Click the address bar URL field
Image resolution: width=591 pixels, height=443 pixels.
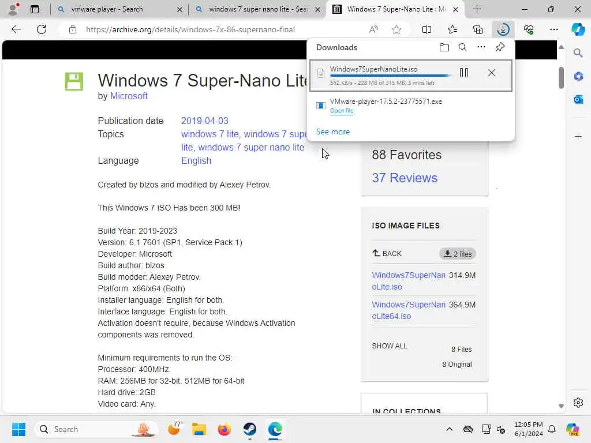pyautogui.click(x=190, y=29)
